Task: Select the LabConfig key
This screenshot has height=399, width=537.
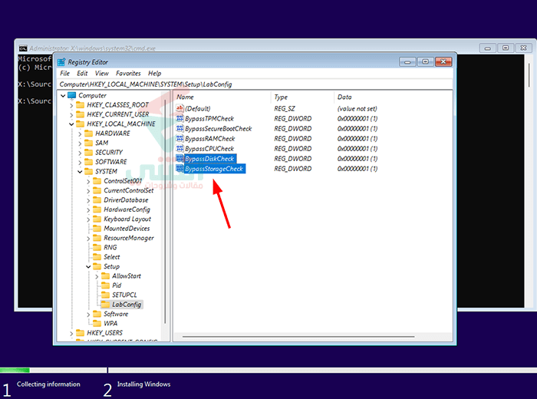Action: (127, 305)
